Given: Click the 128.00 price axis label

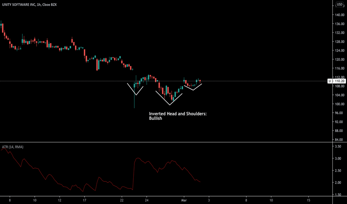Looking at the screenshot, I should tap(340, 42).
